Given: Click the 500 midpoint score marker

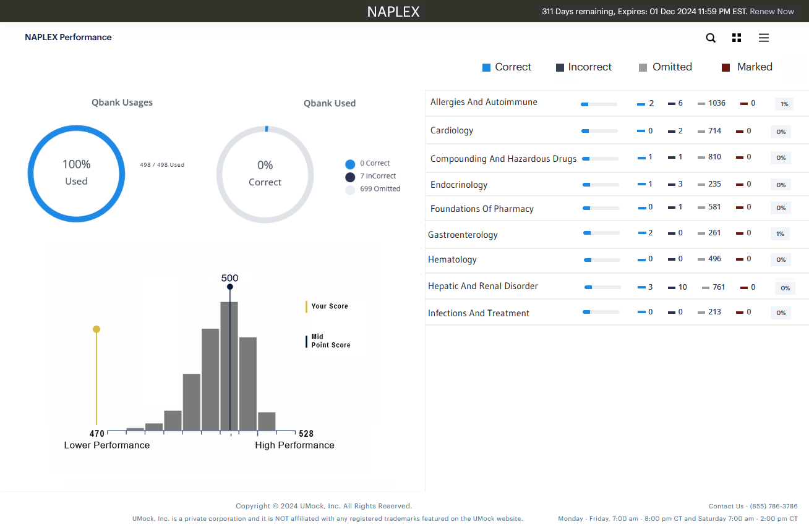Looking at the screenshot, I should point(229,287).
